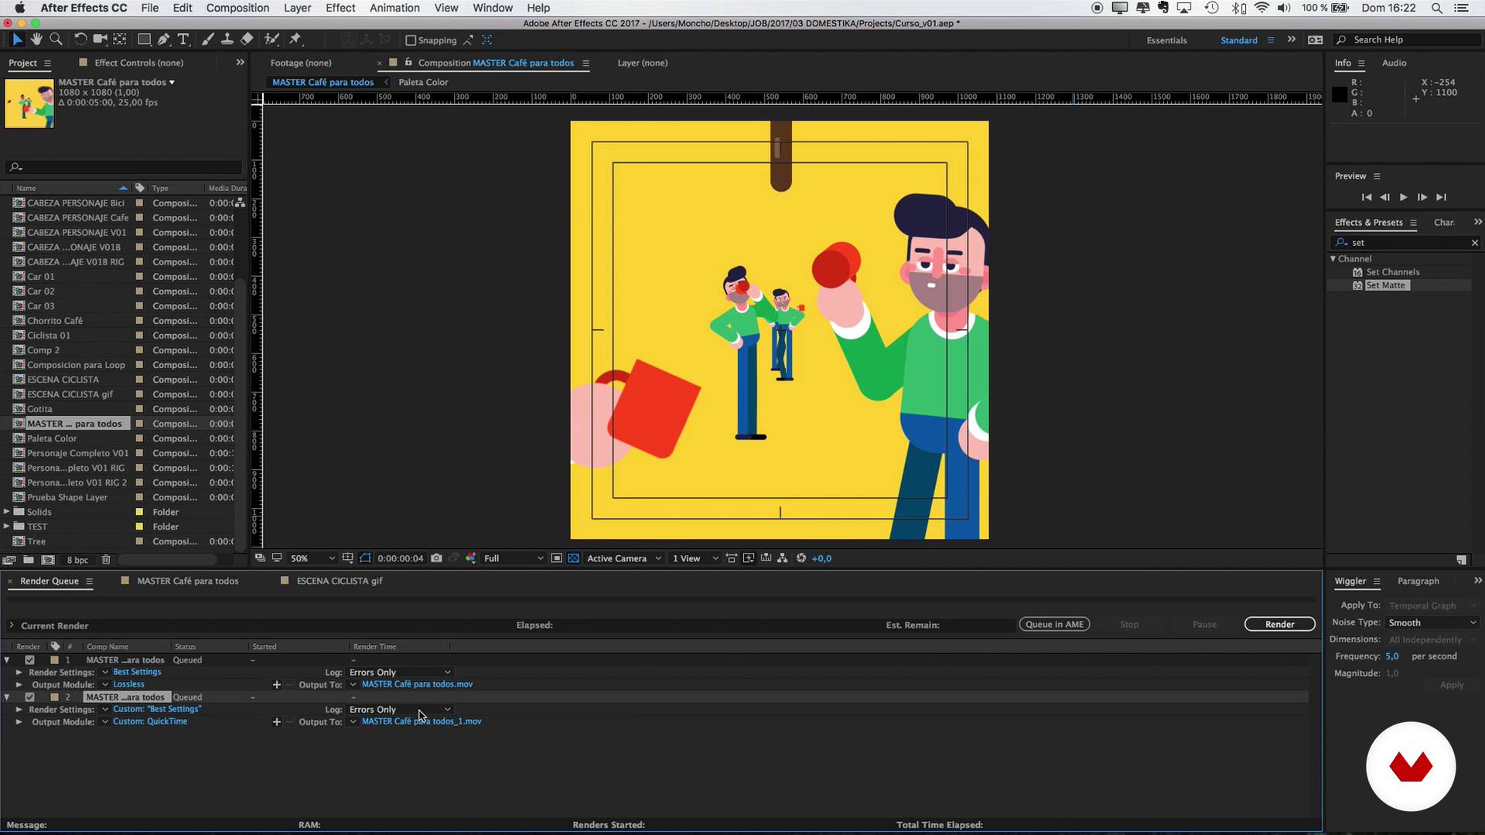Open the Animation menu in menu bar
1485x835 pixels.
click(x=394, y=9)
